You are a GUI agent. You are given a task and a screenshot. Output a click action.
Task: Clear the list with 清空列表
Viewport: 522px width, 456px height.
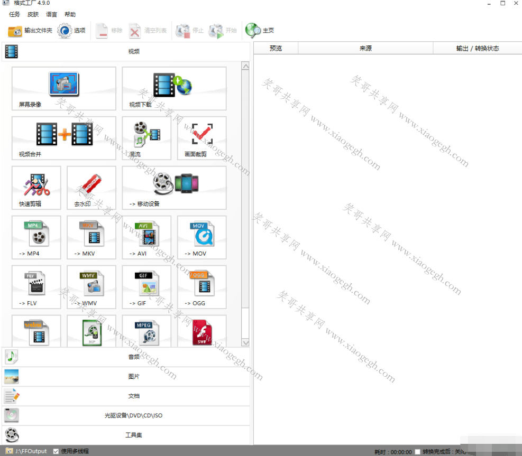pyautogui.click(x=148, y=31)
